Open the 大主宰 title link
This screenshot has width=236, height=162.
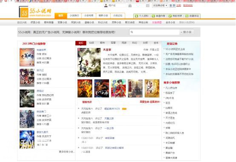point(107,50)
